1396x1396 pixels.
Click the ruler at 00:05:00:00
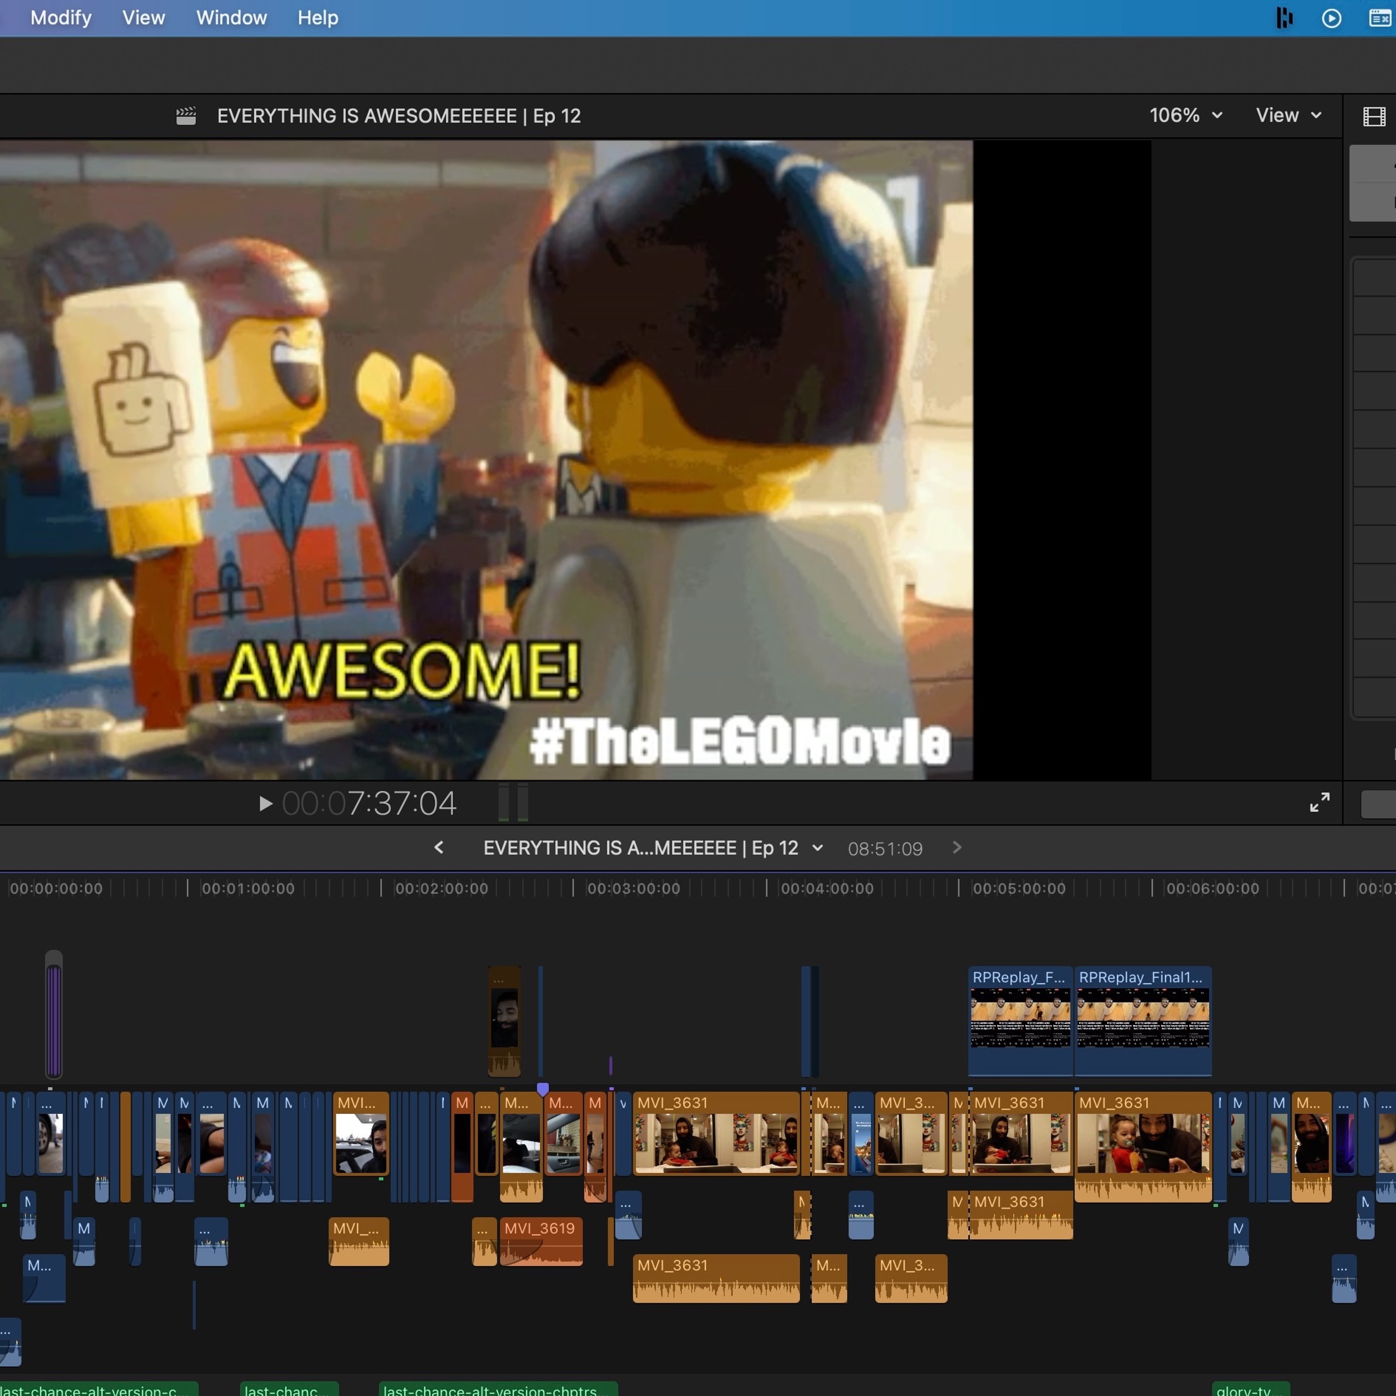coord(1019,888)
